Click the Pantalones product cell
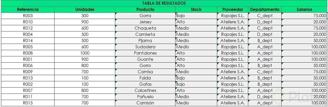328x107 pixels. [145, 53]
